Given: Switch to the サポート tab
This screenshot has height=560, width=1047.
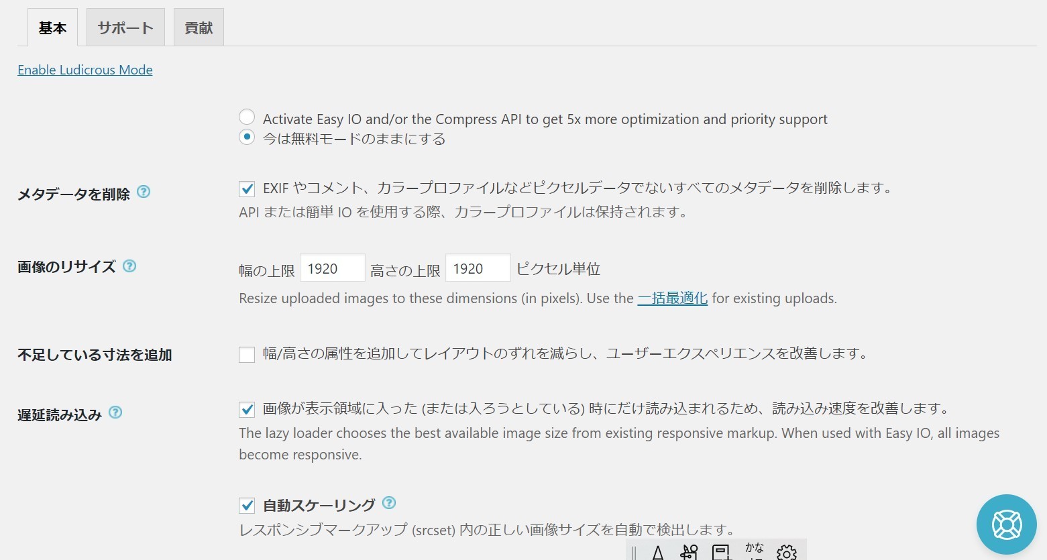Looking at the screenshot, I should click(x=125, y=27).
